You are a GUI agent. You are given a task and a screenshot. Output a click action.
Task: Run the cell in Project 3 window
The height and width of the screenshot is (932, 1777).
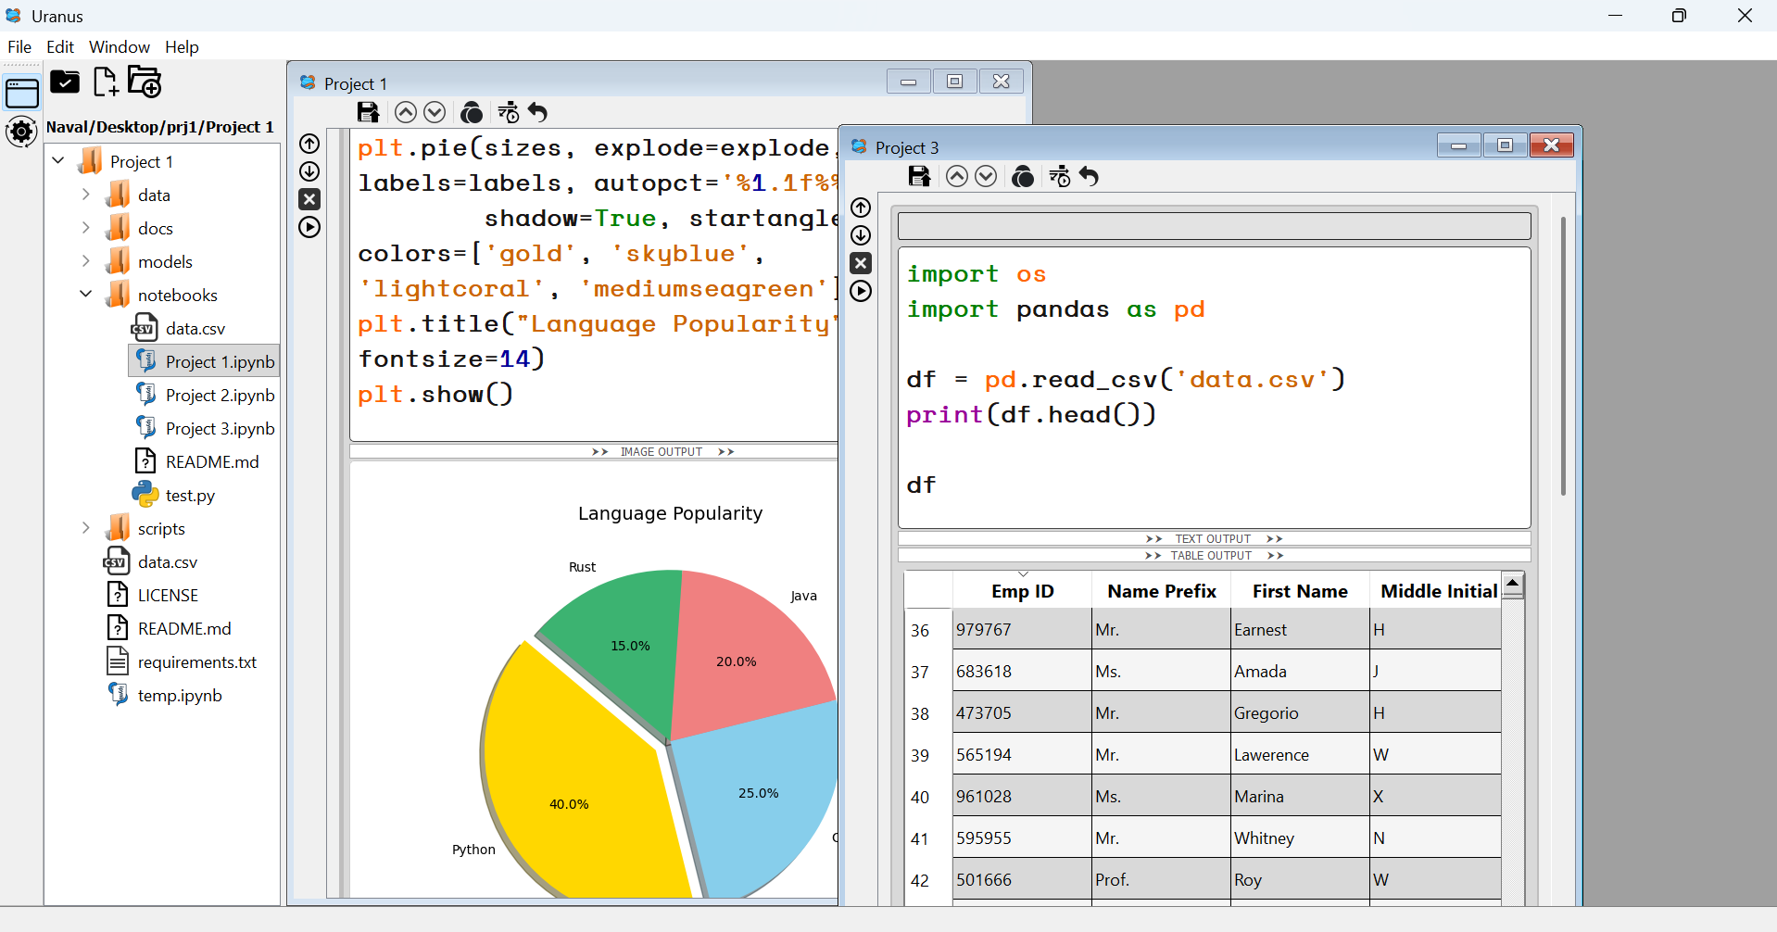(861, 291)
